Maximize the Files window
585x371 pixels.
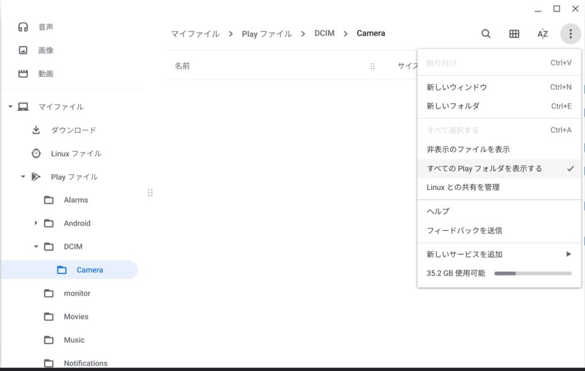[x=556, y=9]
